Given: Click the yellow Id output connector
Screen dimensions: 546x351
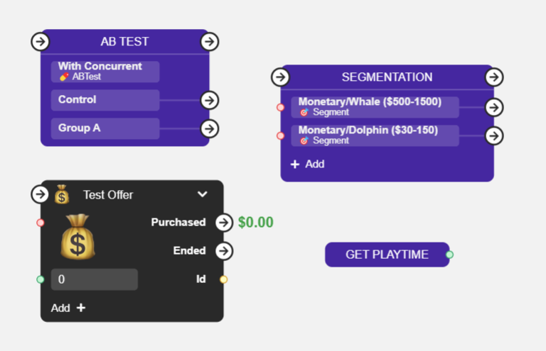Looking at the screenshot, I should coord(223,279).
